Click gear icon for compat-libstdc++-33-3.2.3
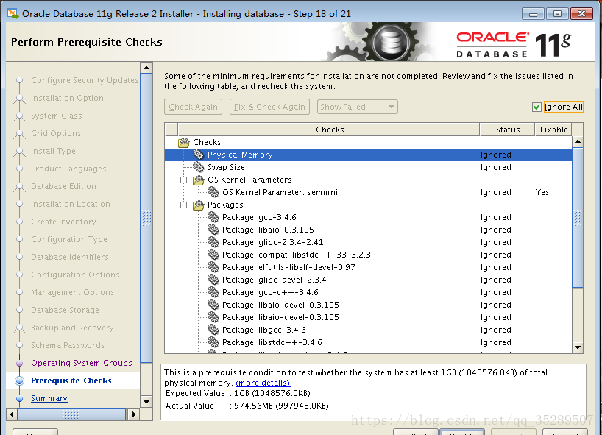 click(213, 255)
